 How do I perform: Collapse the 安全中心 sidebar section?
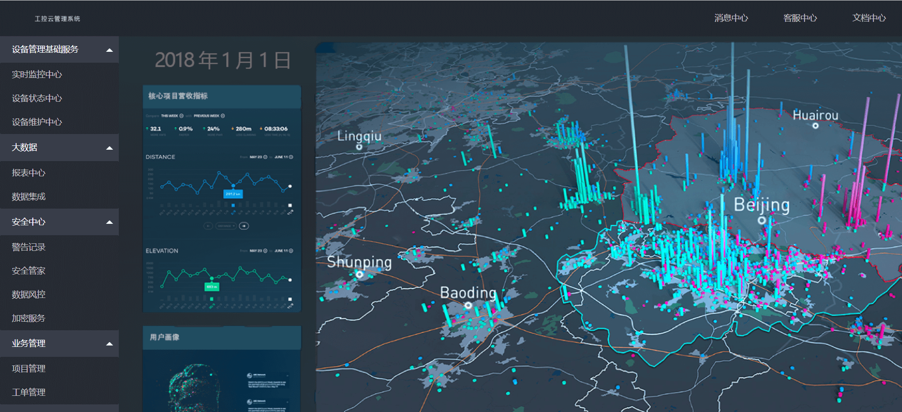[x=109, y=222]
